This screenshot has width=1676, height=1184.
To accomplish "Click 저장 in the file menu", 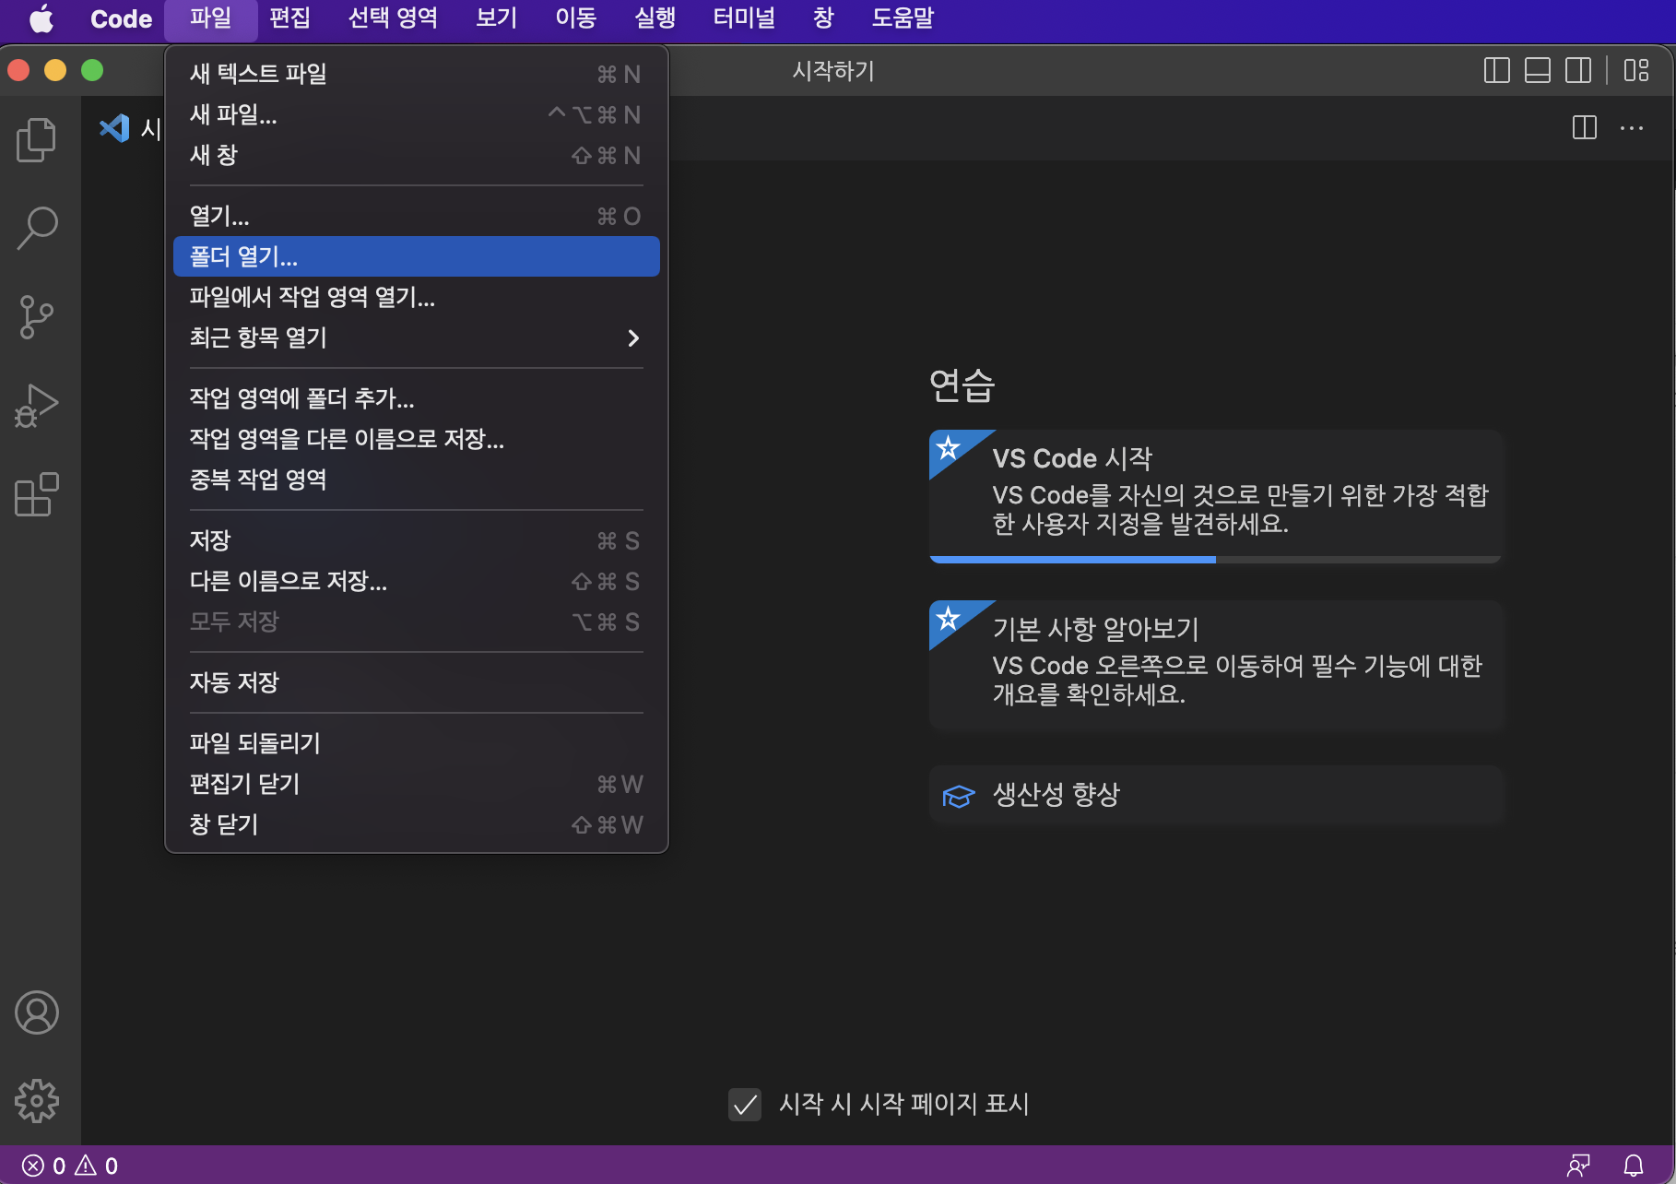I will (417, 540).
